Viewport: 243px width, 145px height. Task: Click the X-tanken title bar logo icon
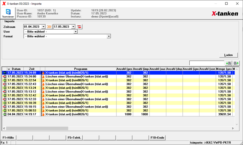(4, 3)
